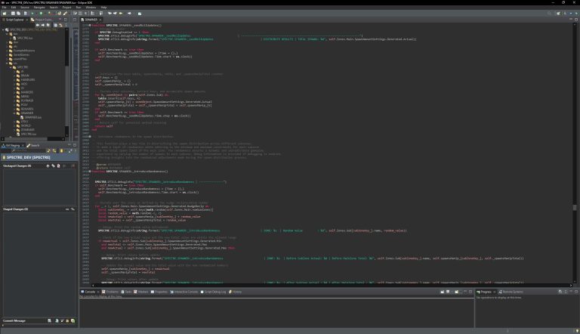Toggle code fold at the _IntroduceRandomness function
Viewport: 580px width, 334px height.
pos(90,171)
